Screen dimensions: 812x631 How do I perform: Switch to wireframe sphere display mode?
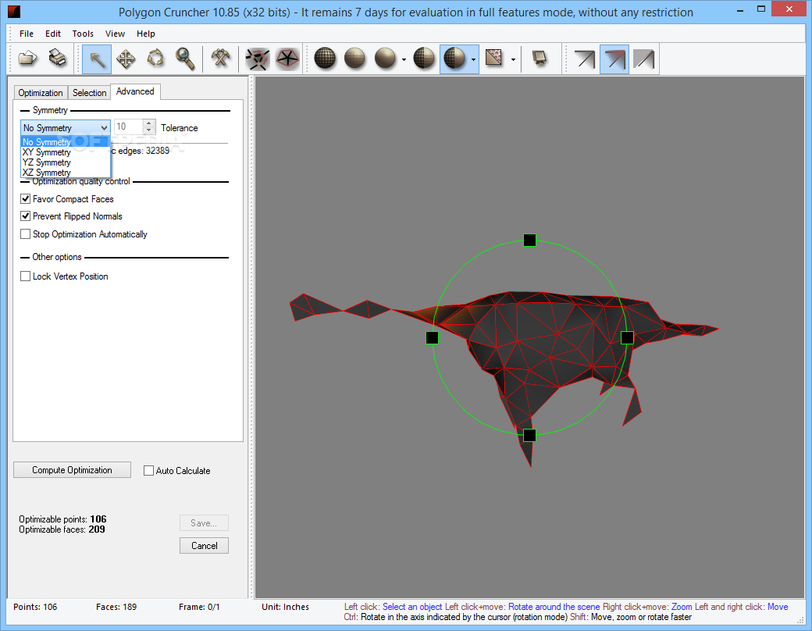326,59
